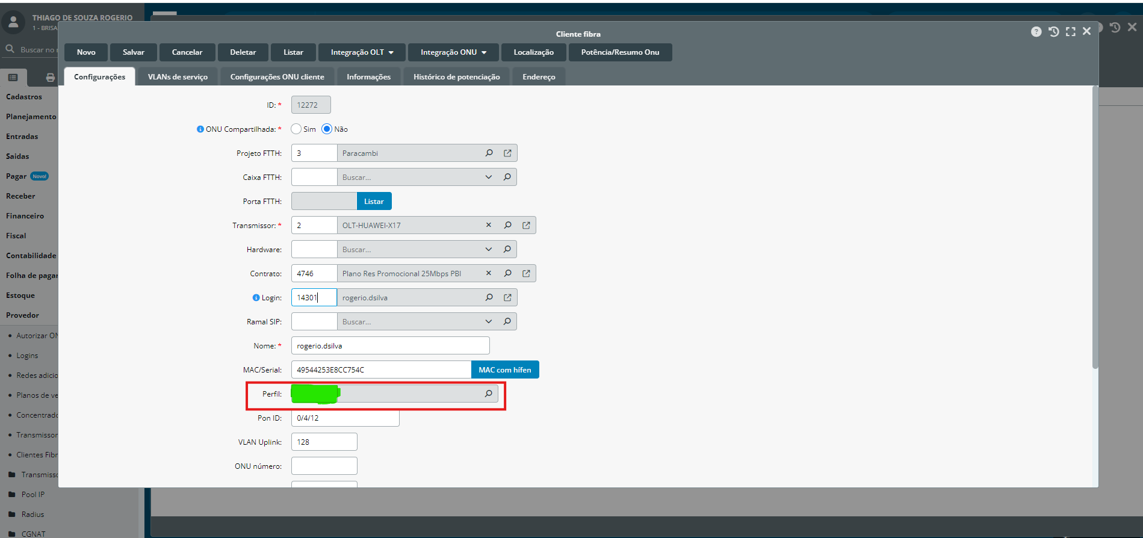Image resolution: width=1143 pixels, height=538 pixels.
Task: Open the history clock icon in dialog header
Action: 1053,32
